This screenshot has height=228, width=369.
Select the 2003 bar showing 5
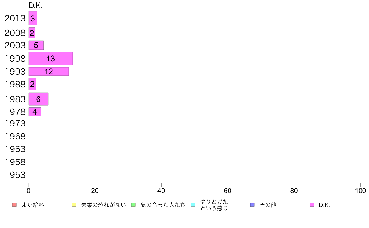point(36,45)
